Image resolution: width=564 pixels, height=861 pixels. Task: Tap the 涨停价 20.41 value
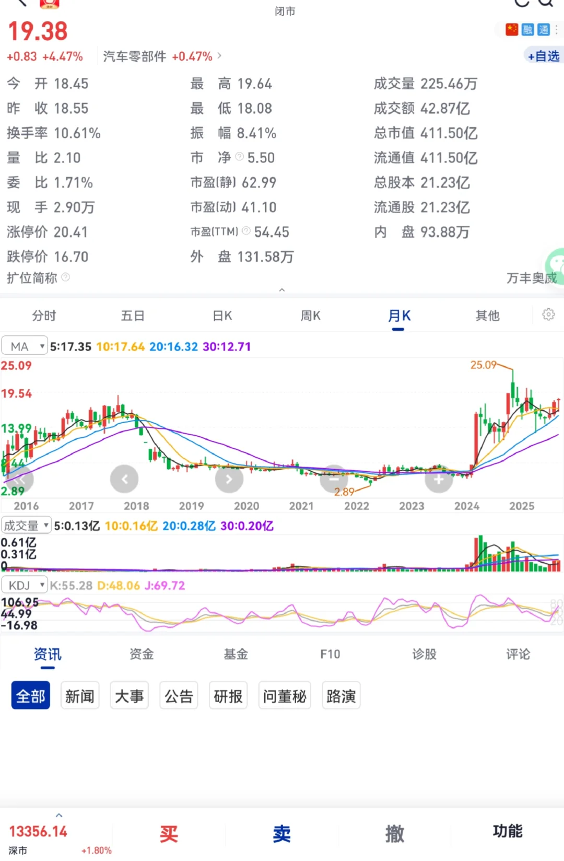[70, 232]
